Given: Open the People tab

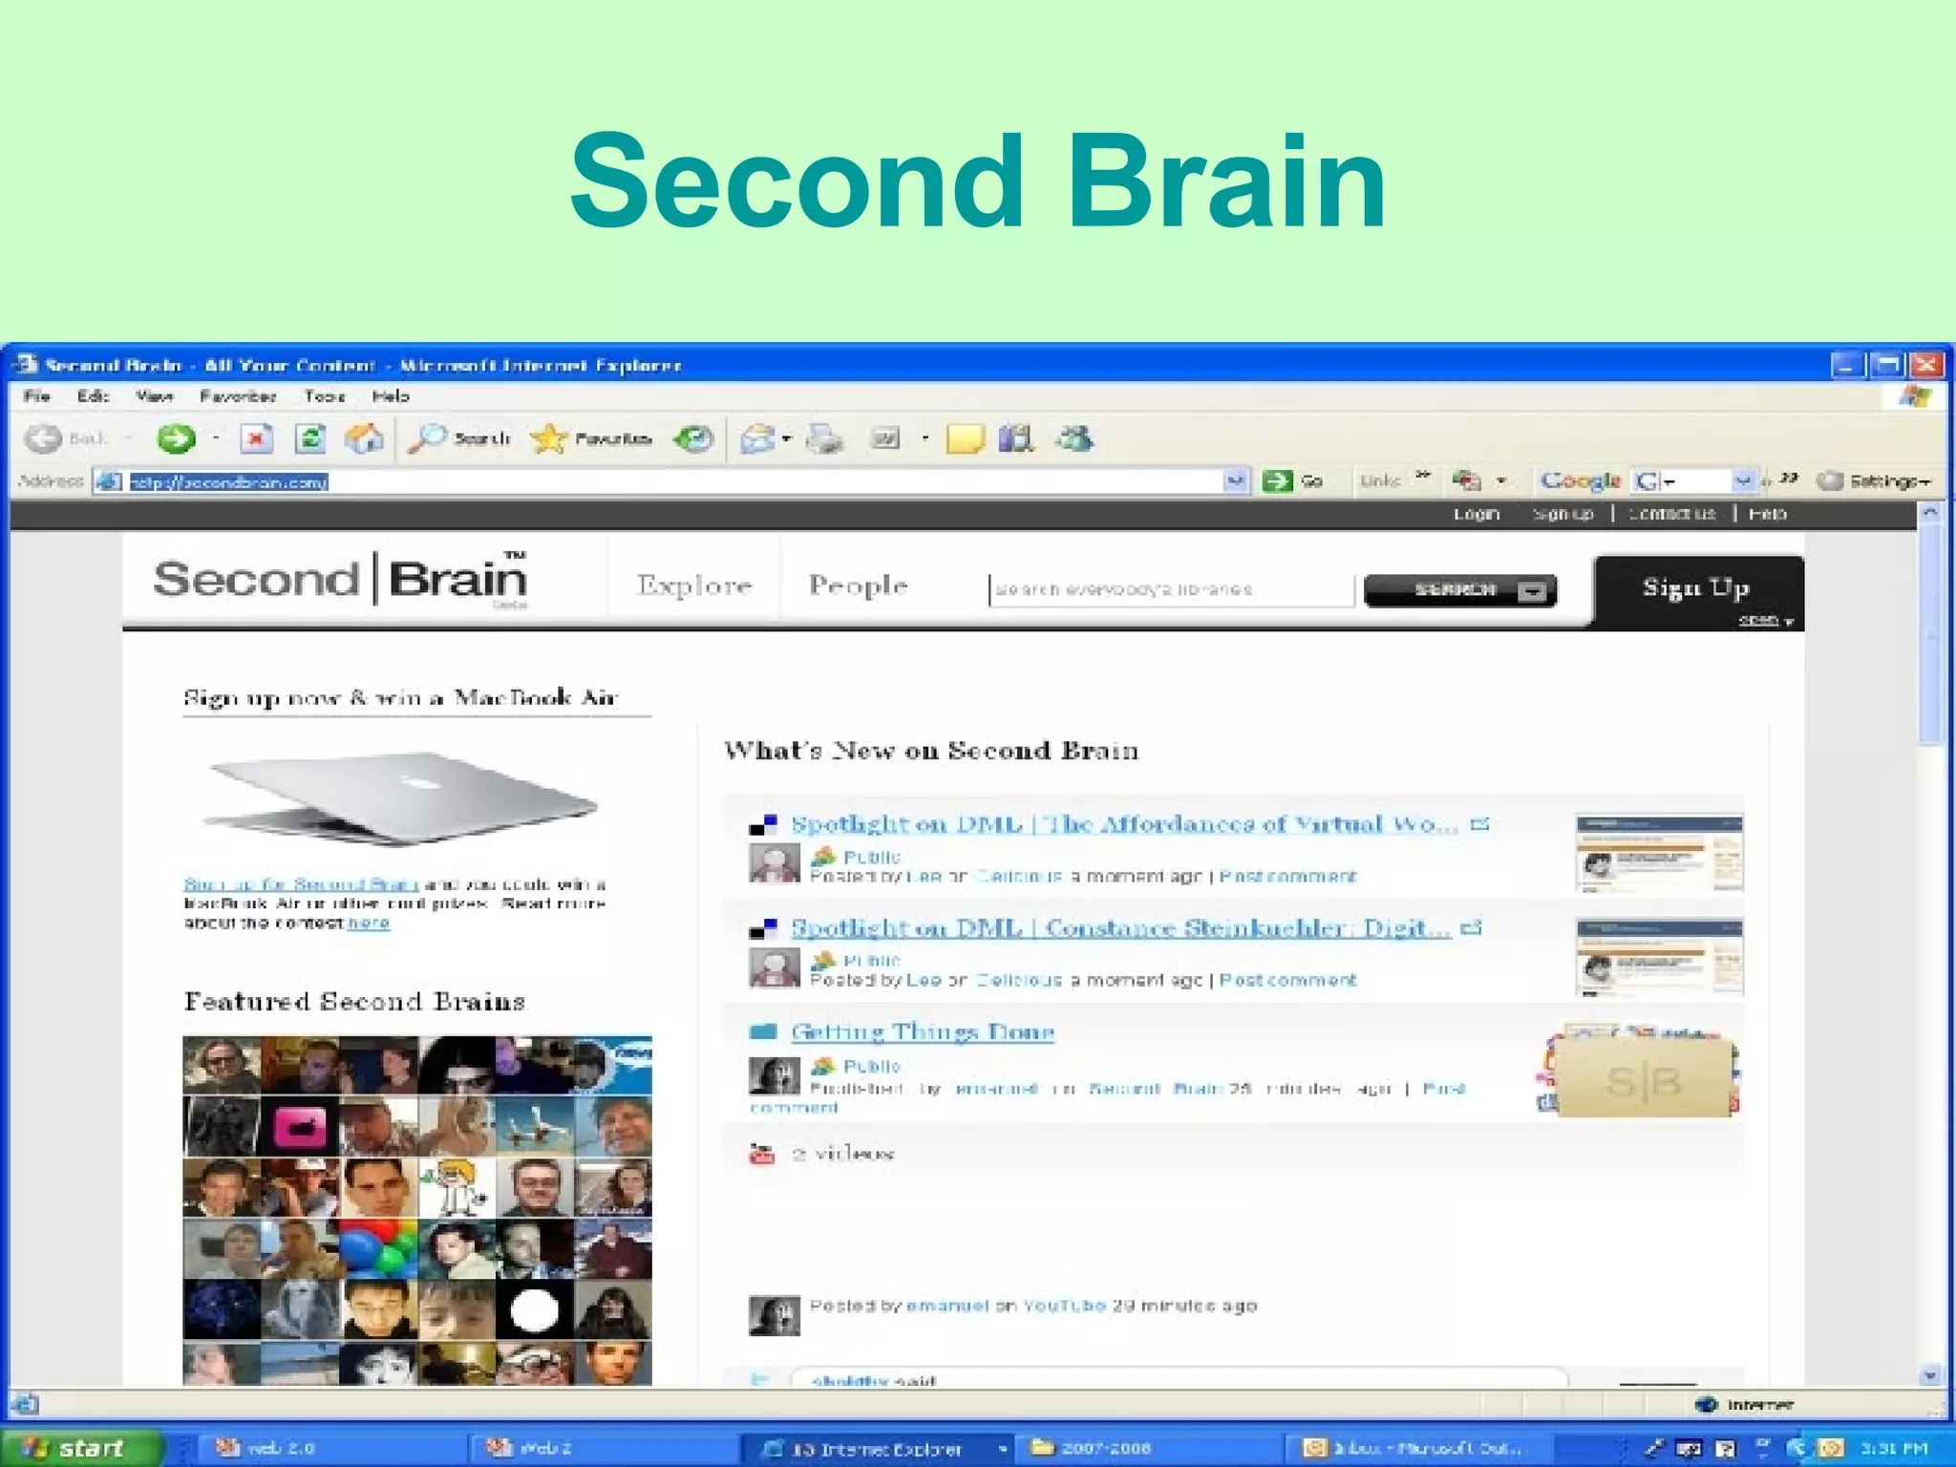Looking at the screenshot, I should [x=858, y=585].
